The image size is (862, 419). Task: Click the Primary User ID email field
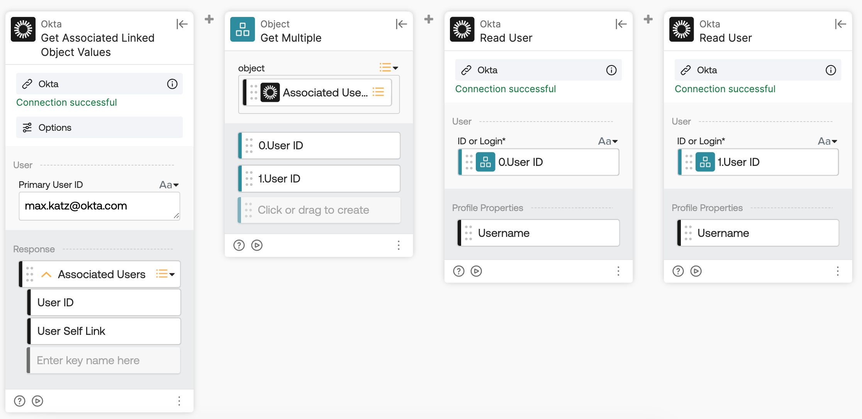[99, 206]
